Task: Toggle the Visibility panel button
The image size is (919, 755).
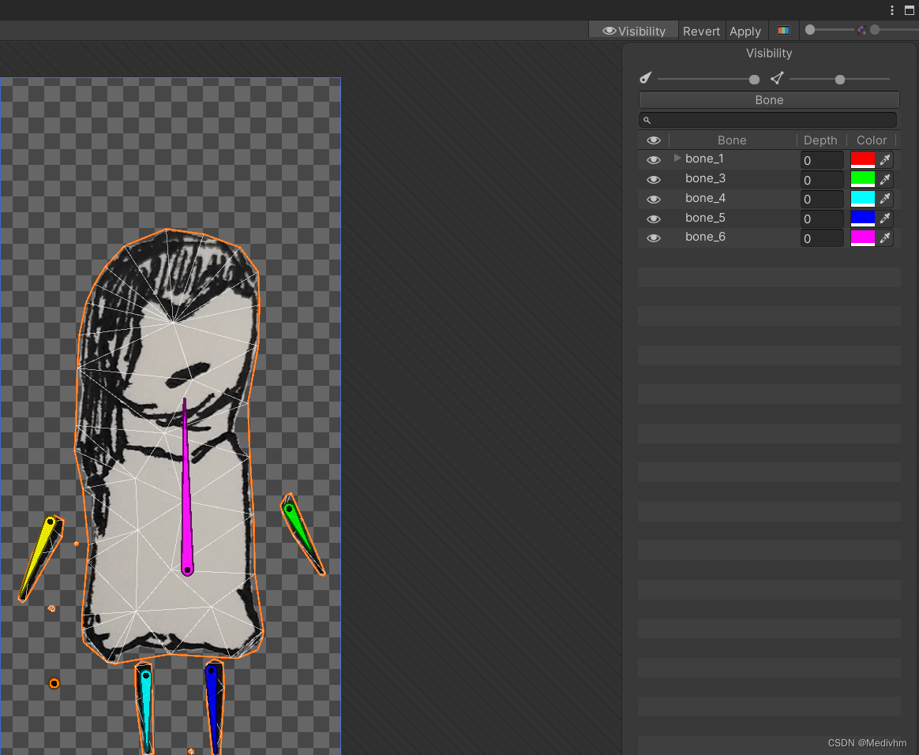Action: (633, 31)
